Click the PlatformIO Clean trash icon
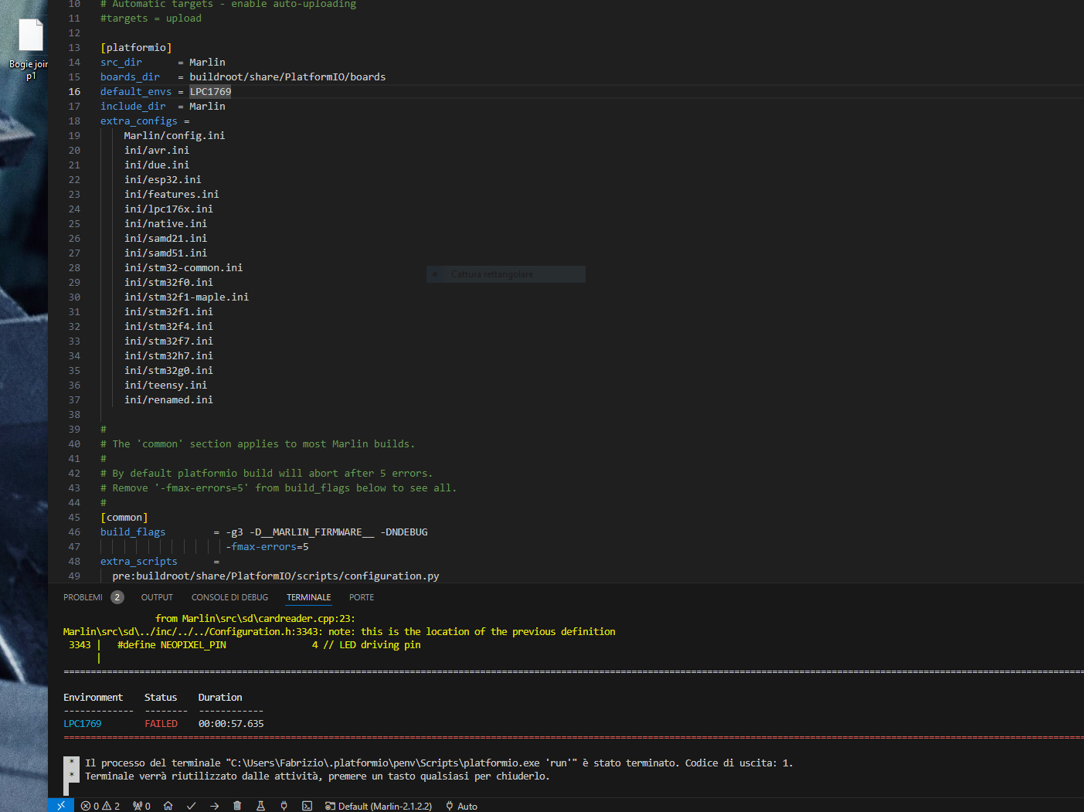Screen dimensions: 1084x812 point(237,806)
